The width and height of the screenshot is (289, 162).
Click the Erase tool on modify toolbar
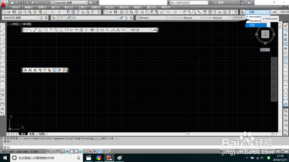(x=286, y=25)
